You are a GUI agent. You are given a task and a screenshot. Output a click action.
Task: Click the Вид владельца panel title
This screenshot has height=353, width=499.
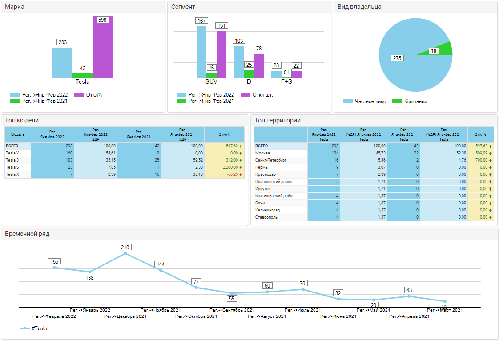(359, 7)
